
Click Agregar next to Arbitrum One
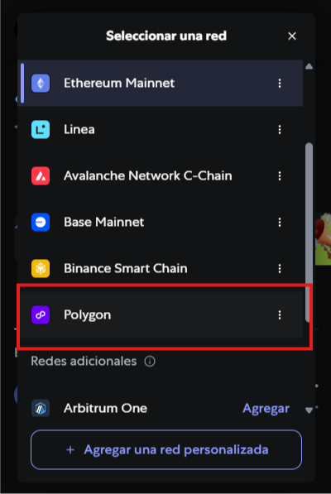click(x=266, y=408)
